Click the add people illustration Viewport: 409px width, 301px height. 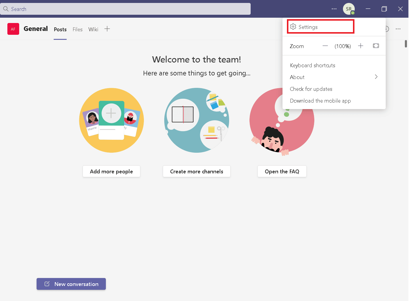click(x=111, y=120)
